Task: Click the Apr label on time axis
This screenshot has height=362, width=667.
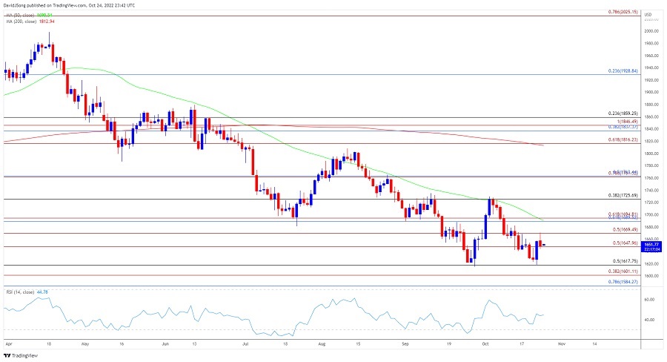Action: tap(9, 343)
